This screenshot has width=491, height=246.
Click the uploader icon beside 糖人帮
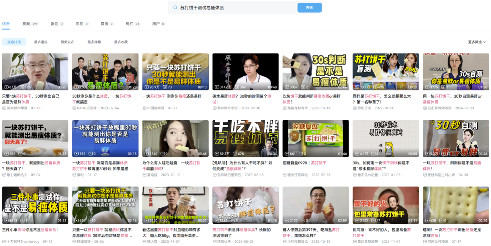coord(144,241)
